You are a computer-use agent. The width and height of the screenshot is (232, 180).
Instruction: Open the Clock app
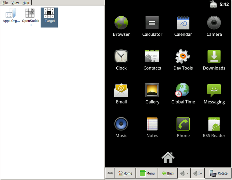121,60
